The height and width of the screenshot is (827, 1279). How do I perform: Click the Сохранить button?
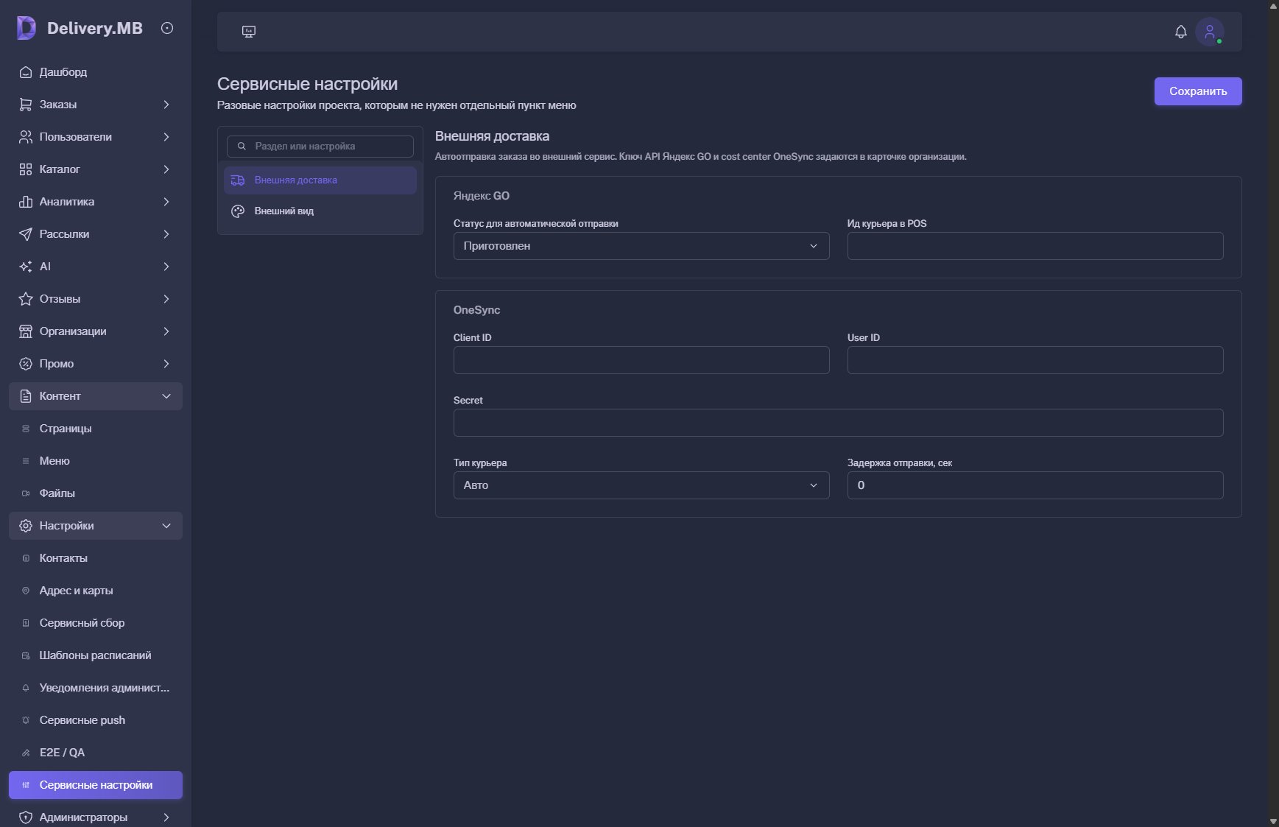1198,91
